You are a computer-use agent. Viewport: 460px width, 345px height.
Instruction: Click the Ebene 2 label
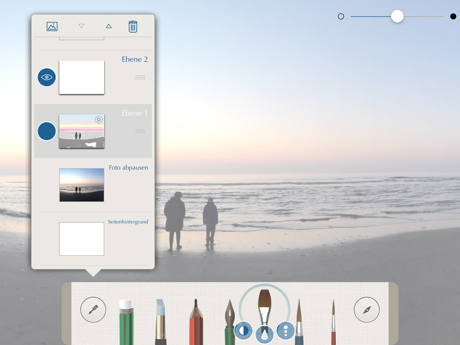coord(135,59)
